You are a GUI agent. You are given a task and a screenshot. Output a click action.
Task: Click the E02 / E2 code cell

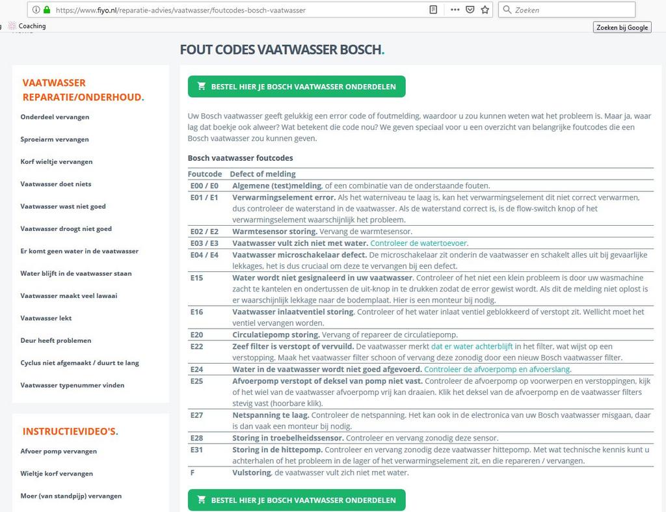coord(204,232)
